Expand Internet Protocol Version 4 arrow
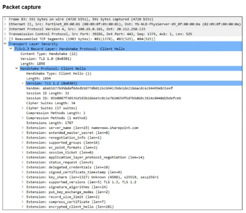The image size is (246, 213). click(5, 29)
